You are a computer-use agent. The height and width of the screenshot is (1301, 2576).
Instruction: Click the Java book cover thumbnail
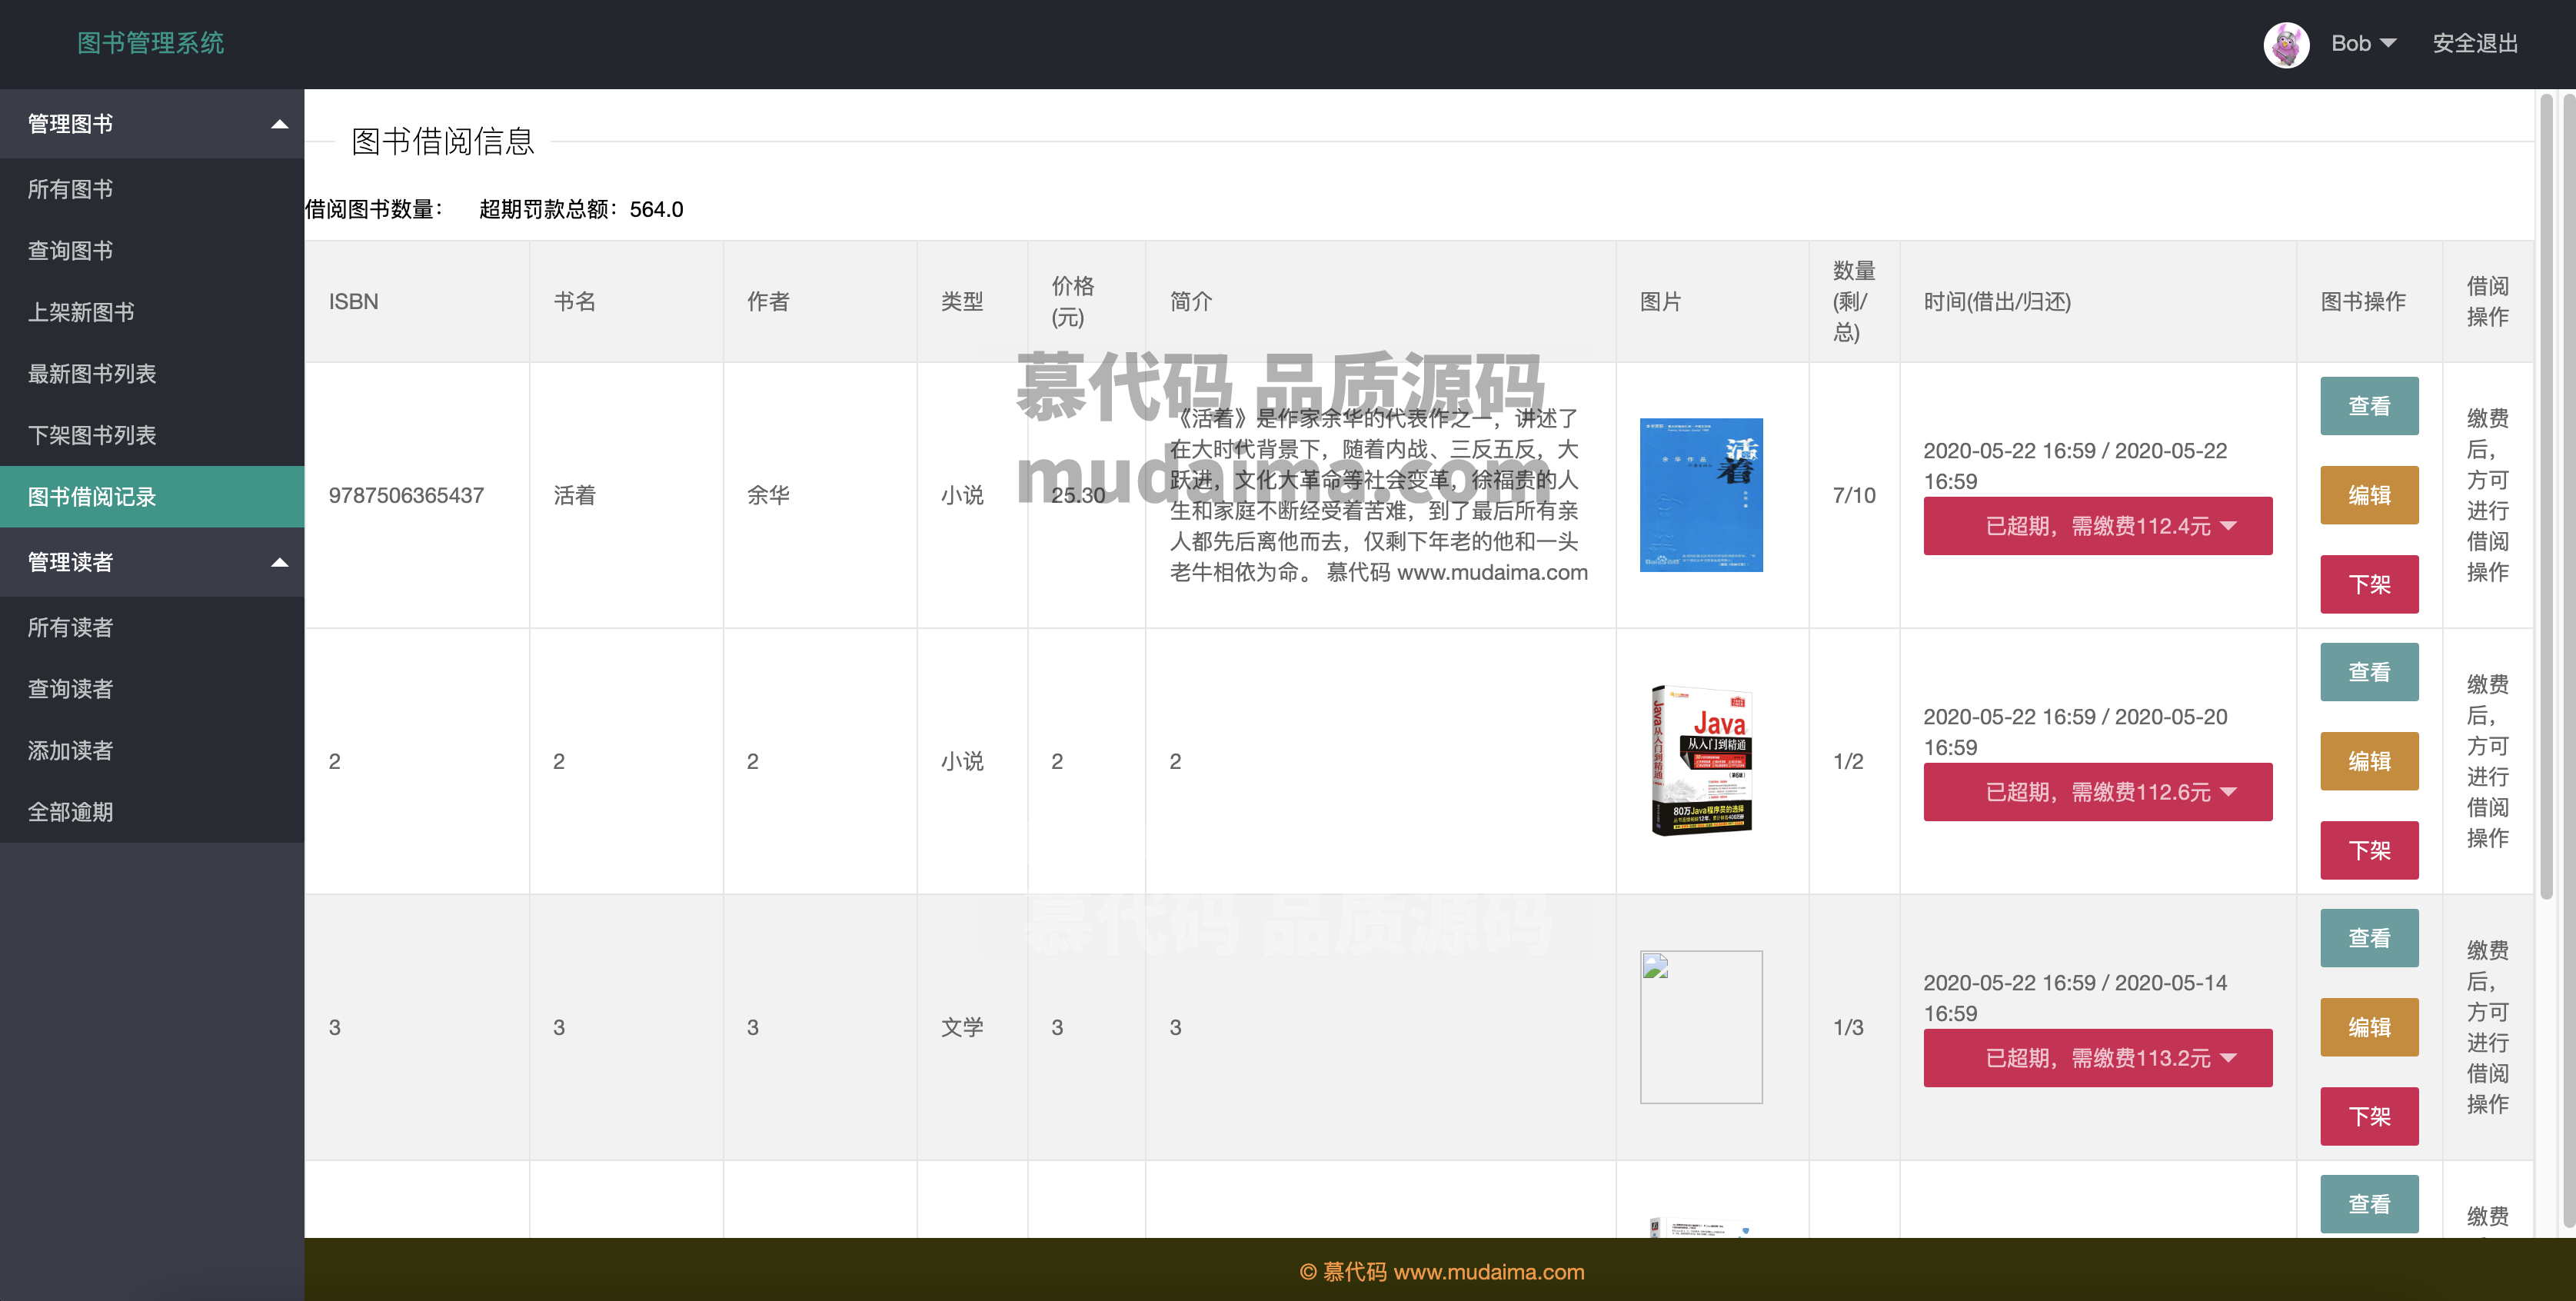click(x=1701, y=761)
